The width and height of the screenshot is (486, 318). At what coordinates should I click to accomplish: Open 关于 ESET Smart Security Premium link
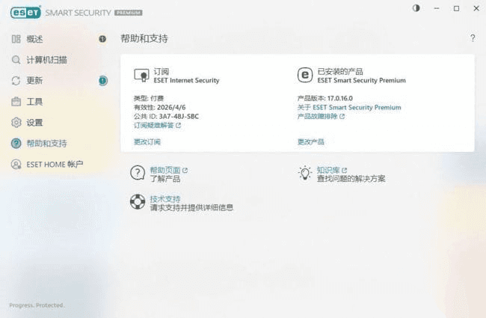coord(349,107)
